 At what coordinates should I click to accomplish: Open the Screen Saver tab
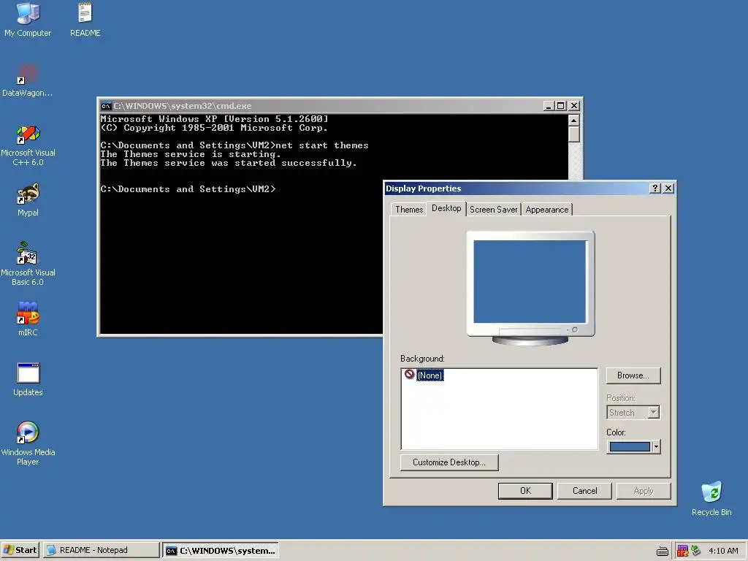[x=493, y=210]
